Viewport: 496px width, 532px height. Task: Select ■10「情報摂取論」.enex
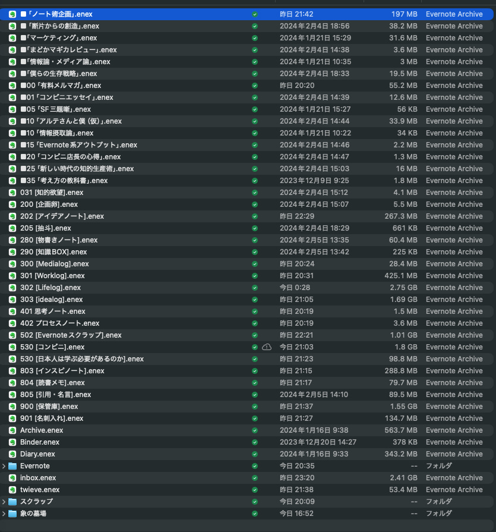point(57,133)
